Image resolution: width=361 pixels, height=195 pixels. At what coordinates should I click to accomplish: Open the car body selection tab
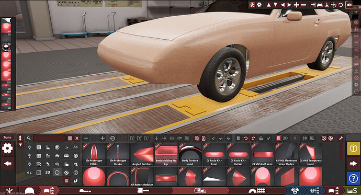tap(29, 191)
